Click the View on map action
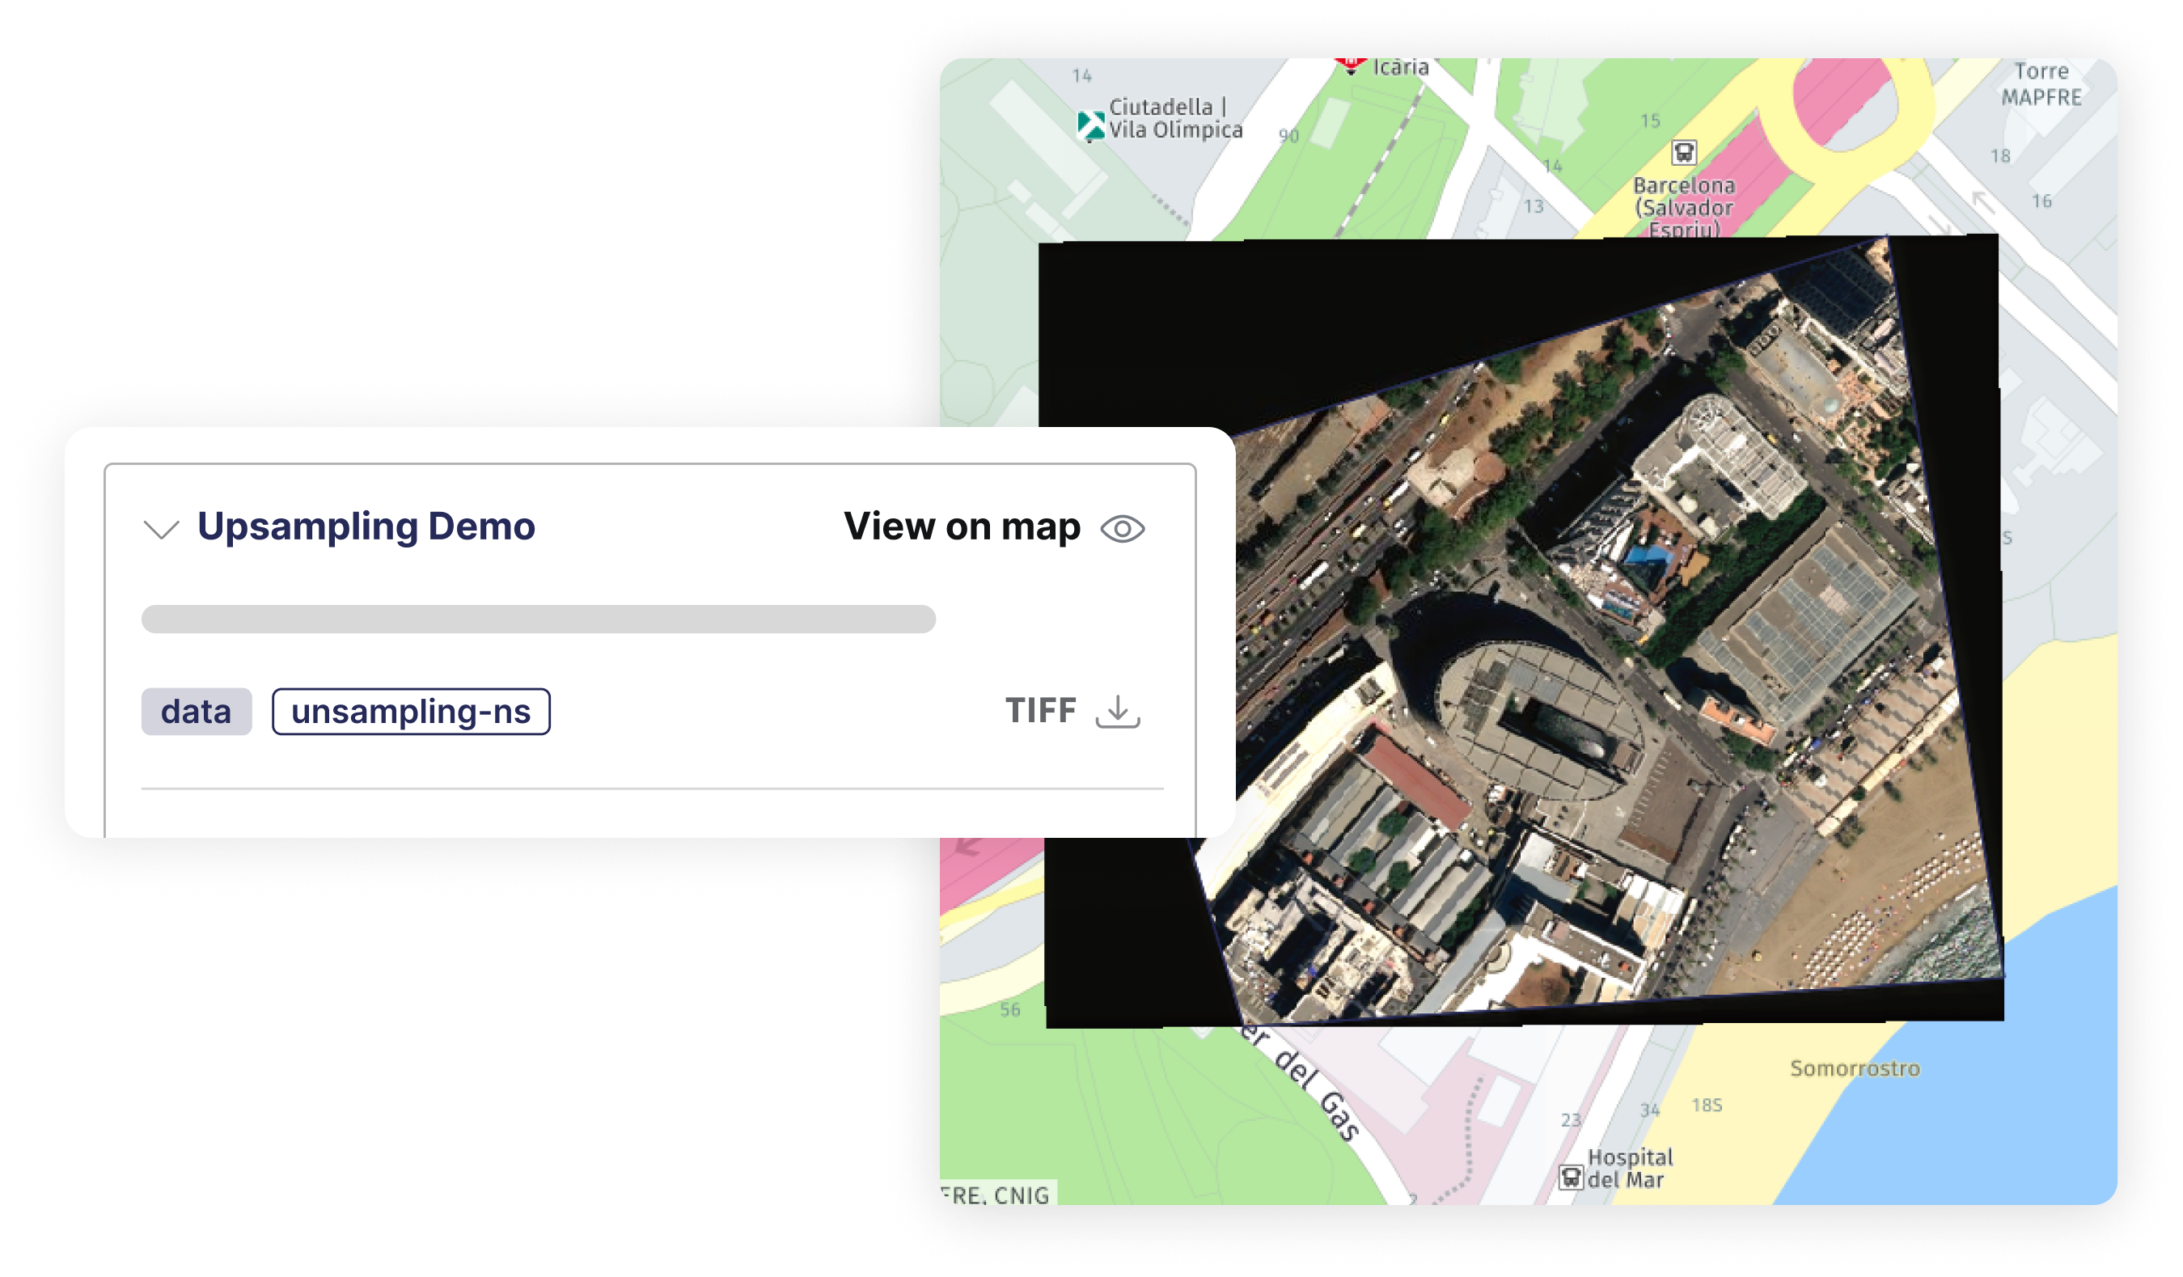This screenshot has width=2183, height=1277. (962, 526)
